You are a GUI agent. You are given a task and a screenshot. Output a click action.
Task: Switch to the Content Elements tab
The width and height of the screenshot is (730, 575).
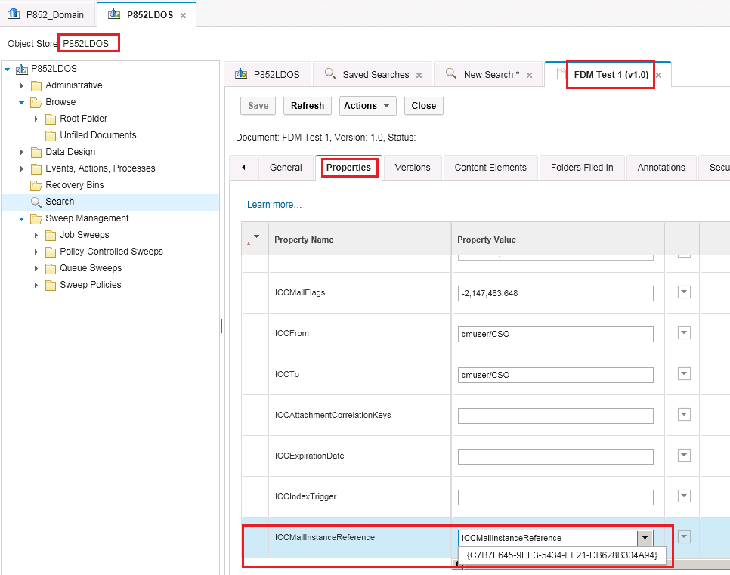click(490, 167)
